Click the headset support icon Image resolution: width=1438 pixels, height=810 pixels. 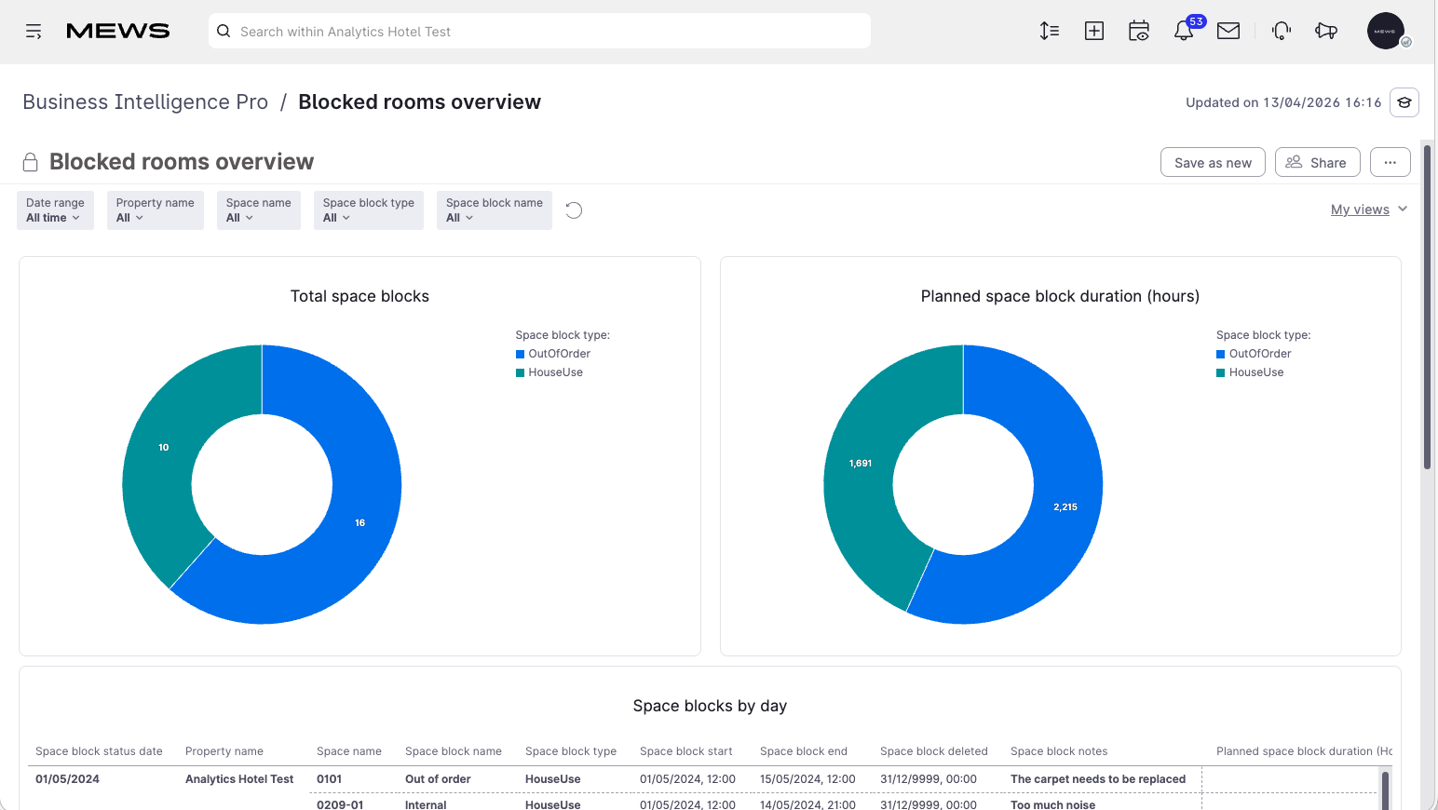pos(1282,31)
